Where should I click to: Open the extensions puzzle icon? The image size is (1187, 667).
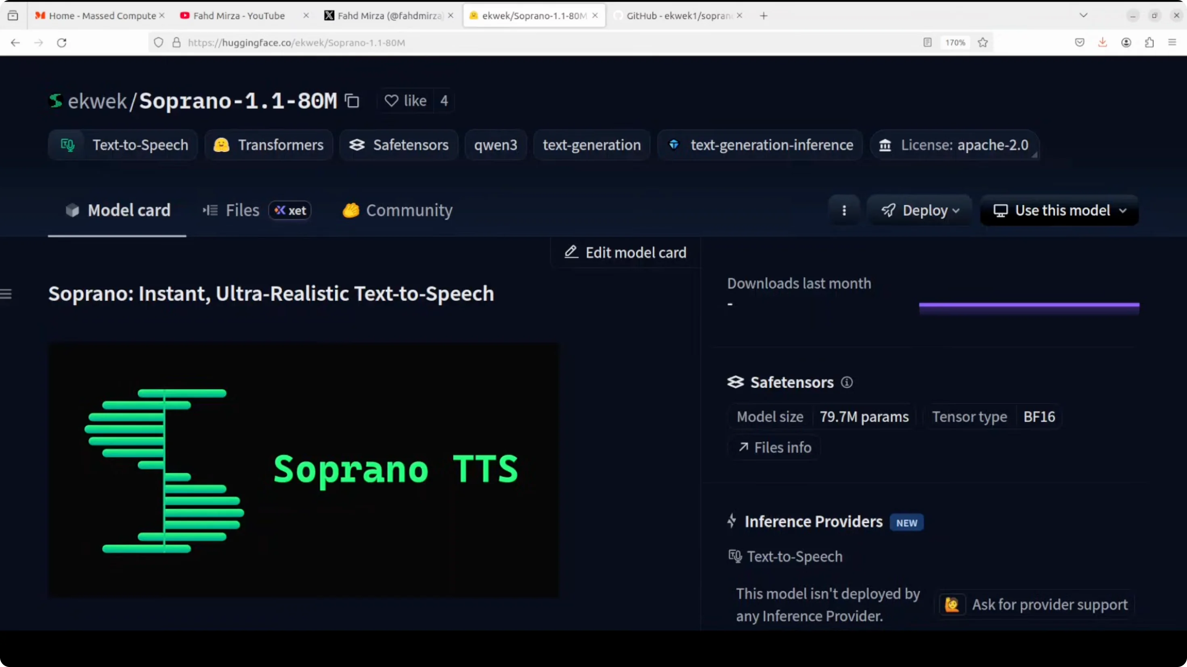coord(1149,42)
